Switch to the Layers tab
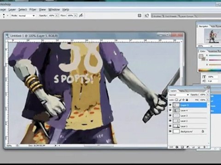 pyautogui.click(x=173, y=91)
